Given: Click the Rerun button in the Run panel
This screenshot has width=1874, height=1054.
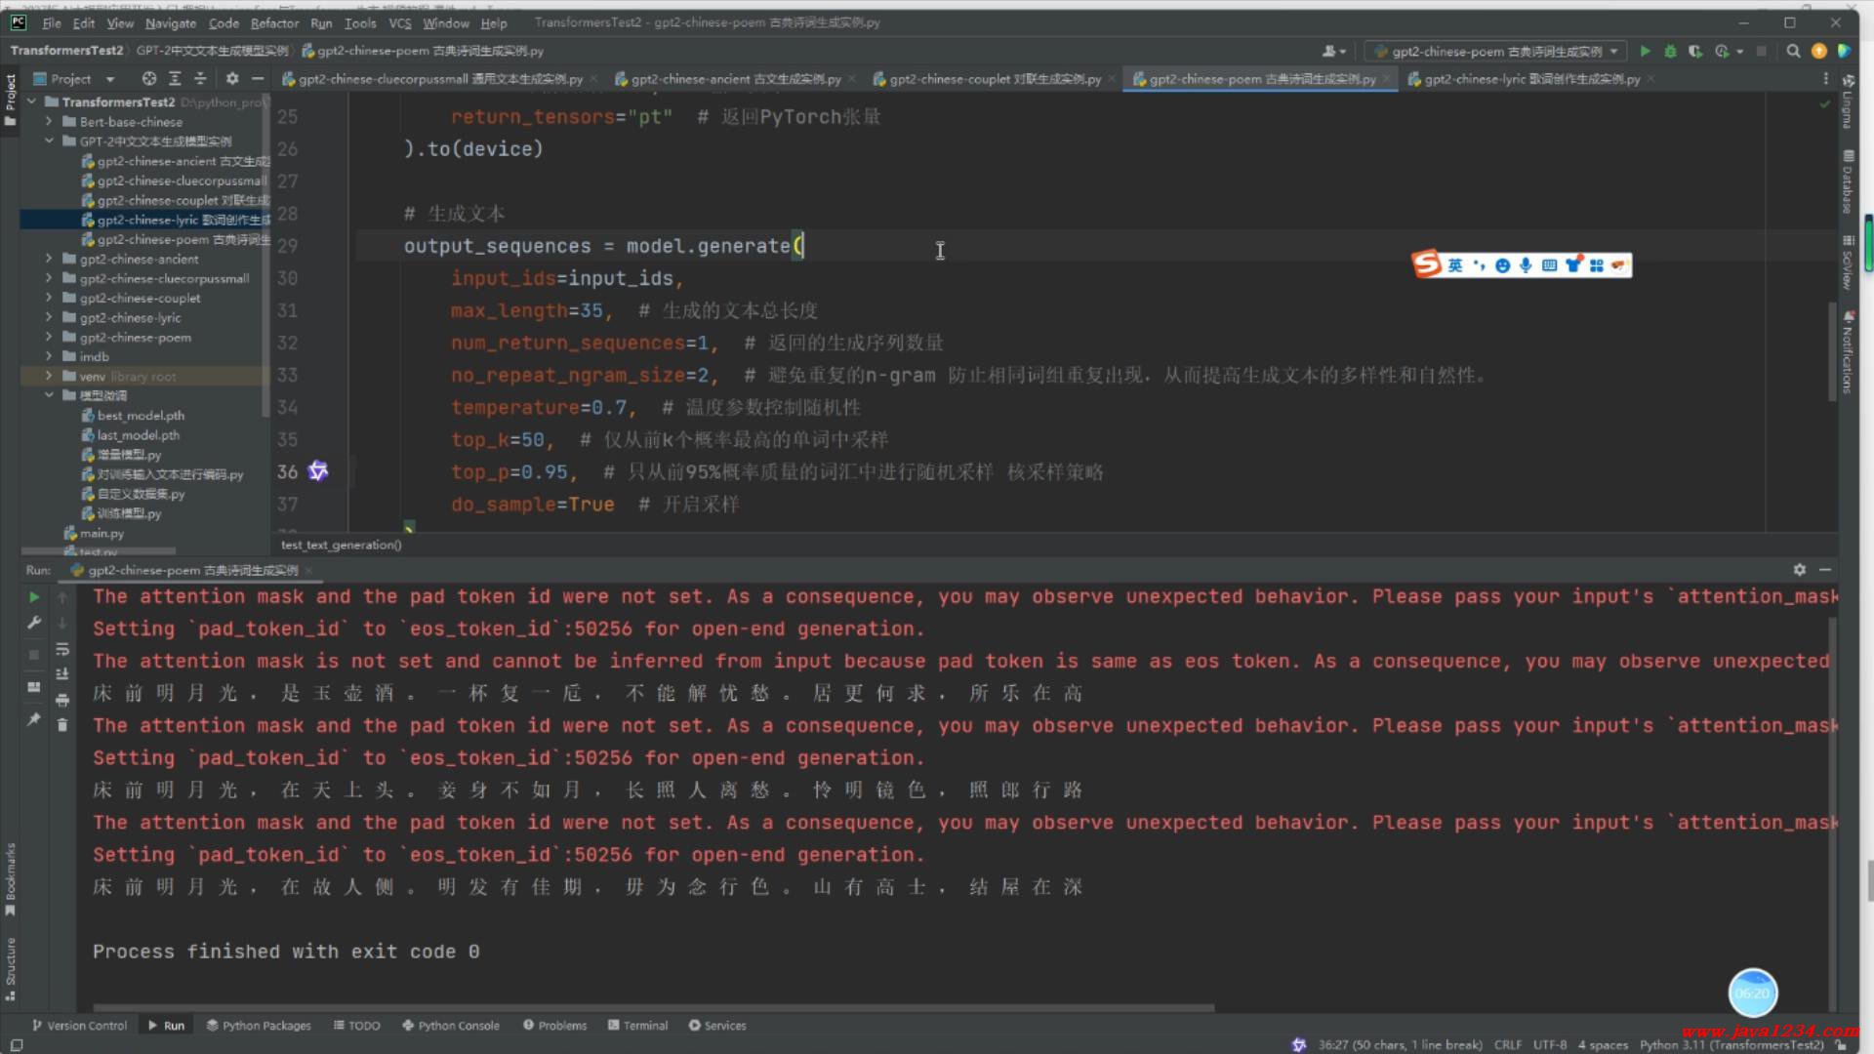Looking at the screenshot, I should (34, 596).
